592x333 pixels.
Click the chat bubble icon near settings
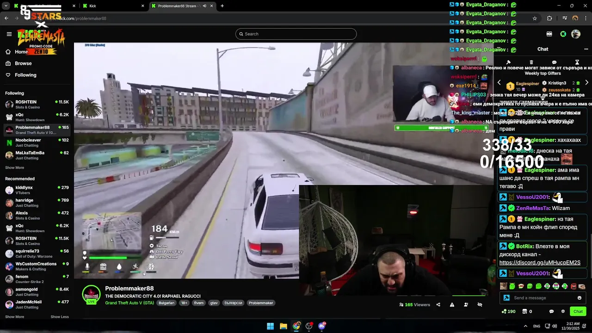pos(551,311)
